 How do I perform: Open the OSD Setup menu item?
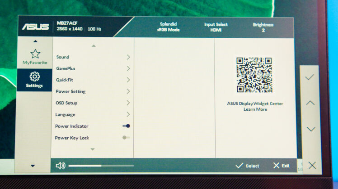click(x=93, y=103)
